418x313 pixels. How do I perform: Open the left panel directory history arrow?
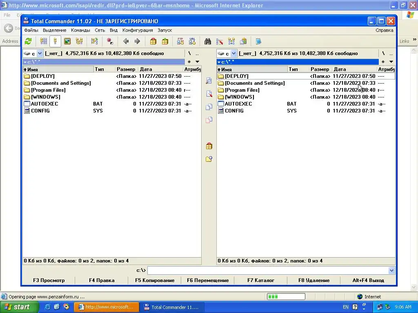[x=197, y=62]
